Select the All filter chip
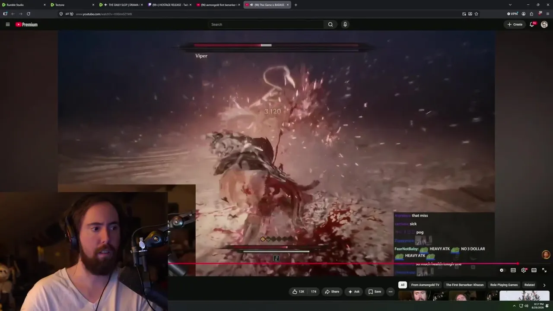 403,285
